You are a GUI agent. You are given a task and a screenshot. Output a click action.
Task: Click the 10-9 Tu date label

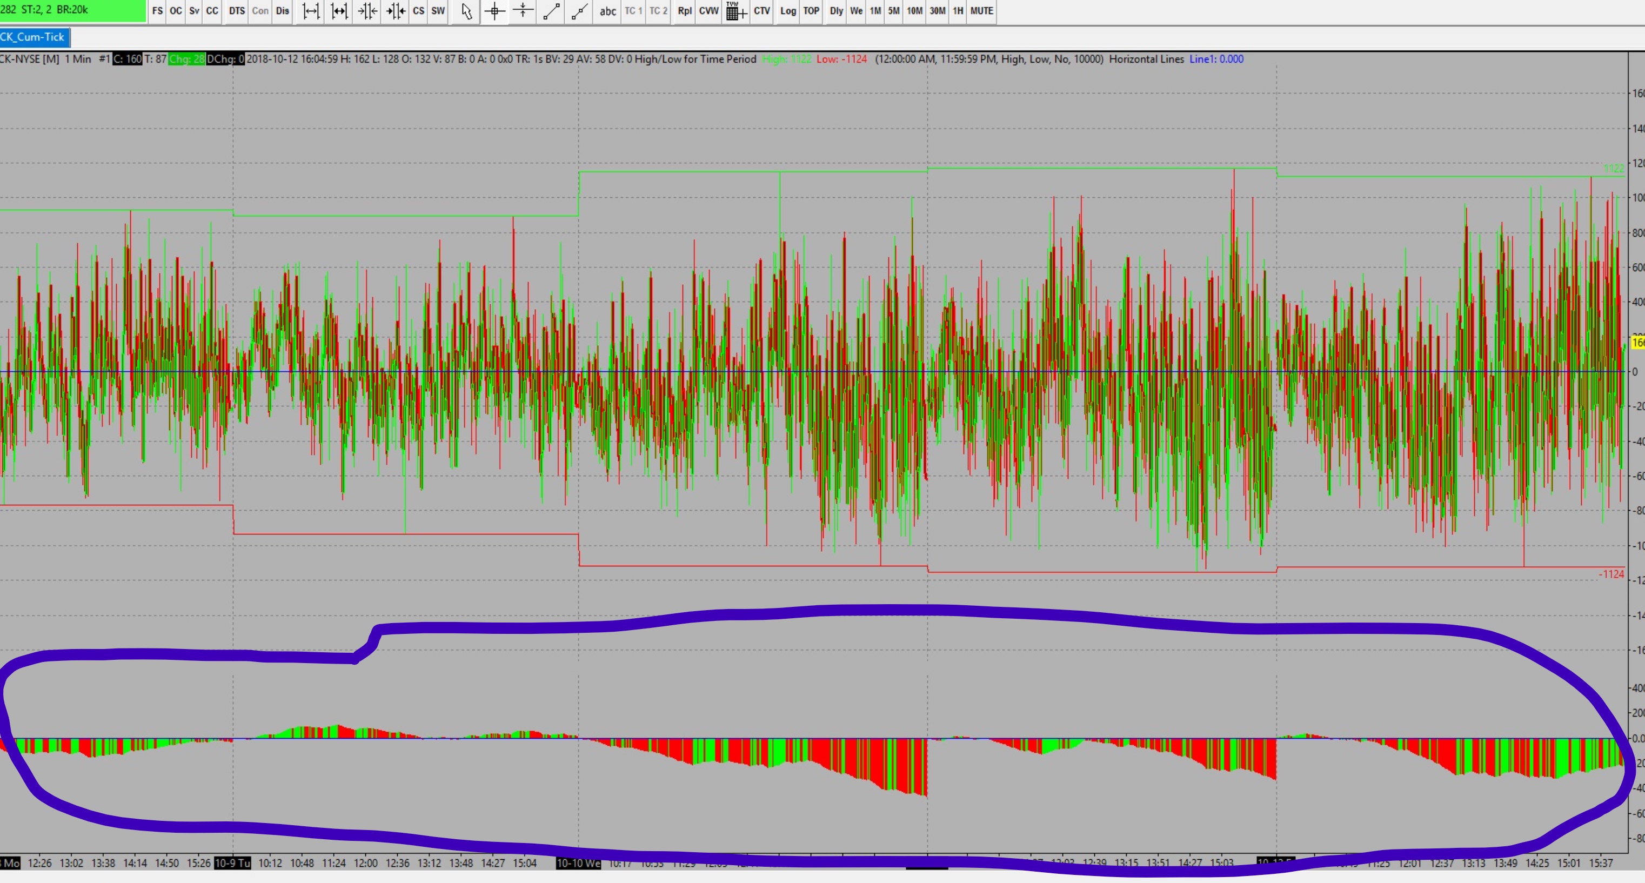point(232,863)
